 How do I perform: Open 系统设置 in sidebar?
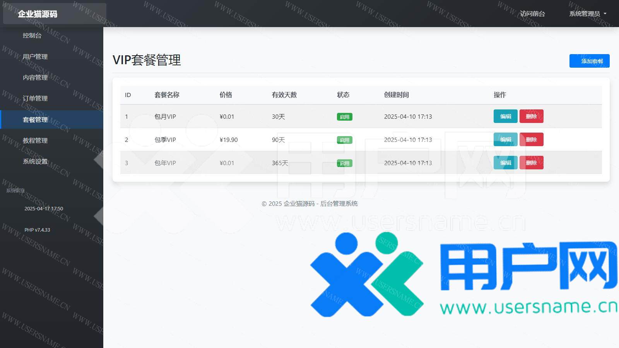pyautogui.click(x=35, y=161)
